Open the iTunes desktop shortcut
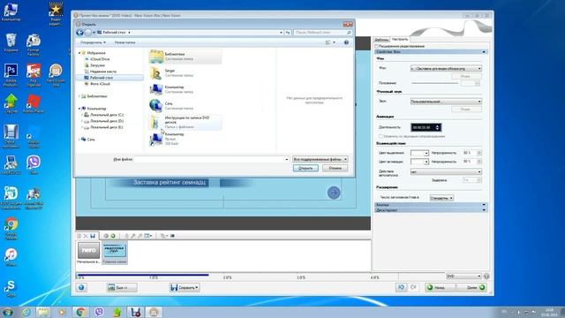 [11, 257]
